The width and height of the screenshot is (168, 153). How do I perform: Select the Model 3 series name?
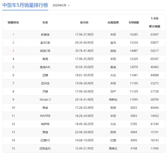pyautogui.click(x=45, y=100)
